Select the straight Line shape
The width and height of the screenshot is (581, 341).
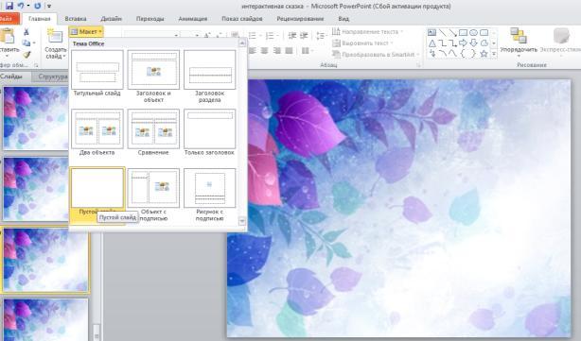pos(443,33)
